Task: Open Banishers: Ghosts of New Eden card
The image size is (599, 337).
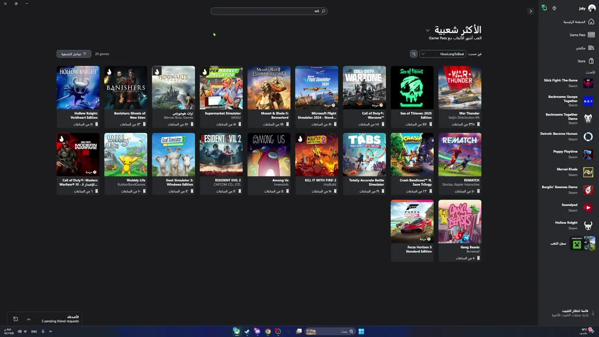Action: (125, 96)
